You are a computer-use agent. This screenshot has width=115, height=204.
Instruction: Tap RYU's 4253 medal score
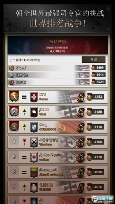coord(95,97)
